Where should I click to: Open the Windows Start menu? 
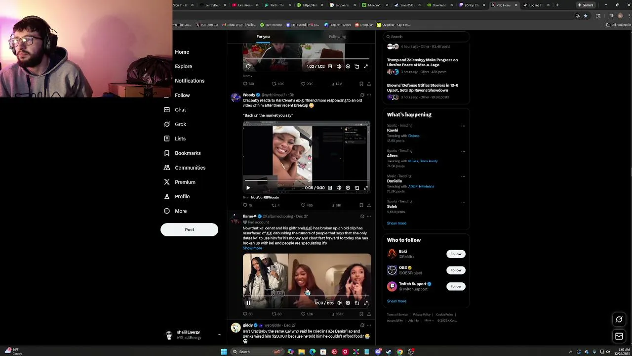[224, 352]
